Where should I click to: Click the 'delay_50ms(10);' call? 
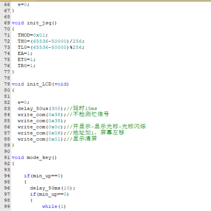(x=53, y=188)
